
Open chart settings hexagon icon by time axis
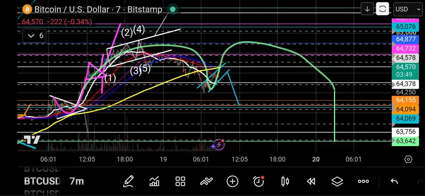pyautogui.click(x=408, y=159)
